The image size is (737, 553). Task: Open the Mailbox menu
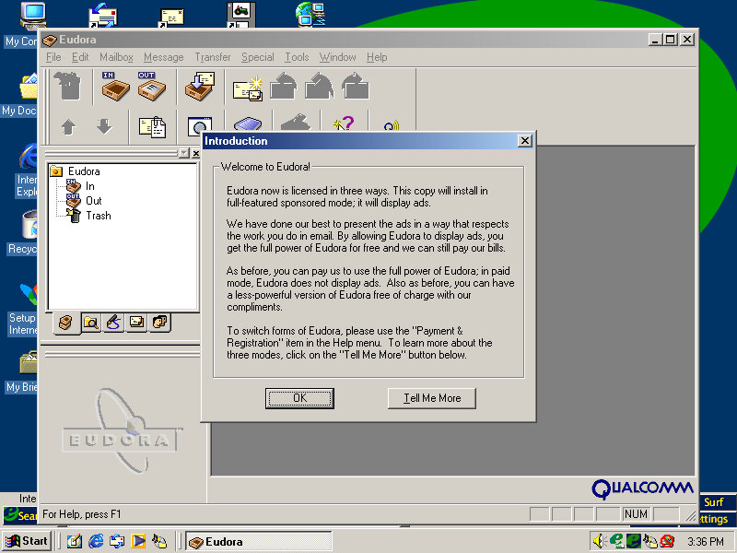[116, 57]
